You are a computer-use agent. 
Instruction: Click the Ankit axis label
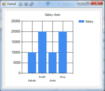(52, 80)
